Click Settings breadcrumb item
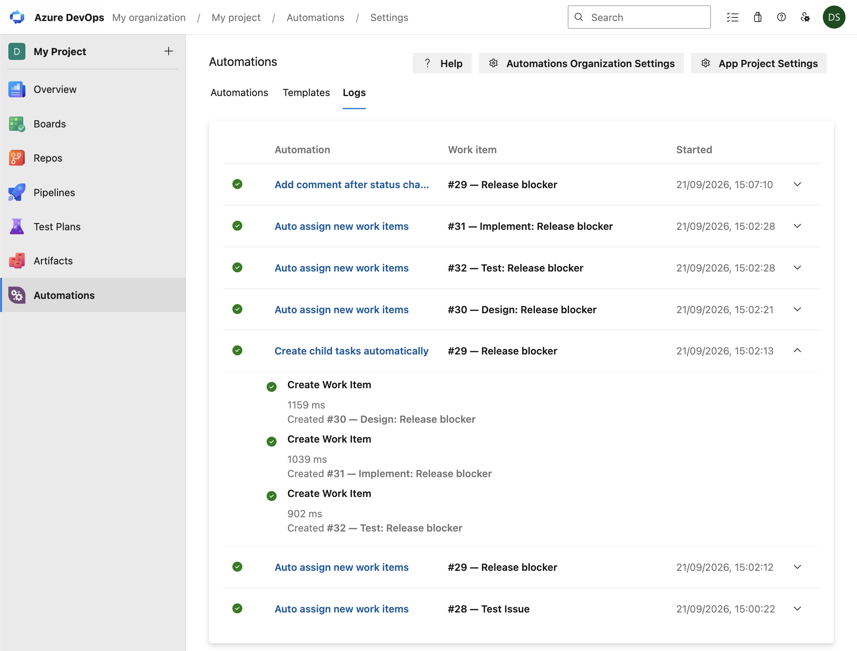Image resolution: width=857 pixels, height=651 pixels. [389, 17]
